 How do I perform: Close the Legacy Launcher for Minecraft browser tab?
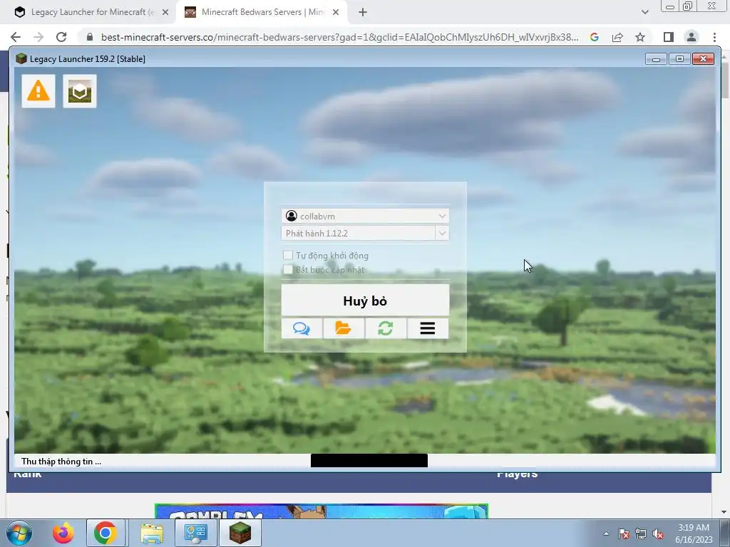tap(165, 12)
